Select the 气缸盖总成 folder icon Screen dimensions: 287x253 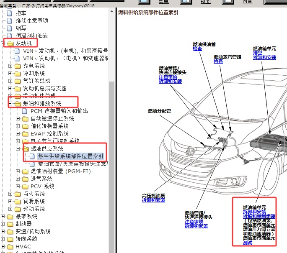(18, 81)
